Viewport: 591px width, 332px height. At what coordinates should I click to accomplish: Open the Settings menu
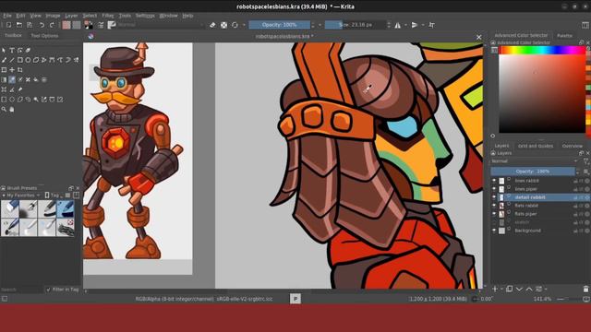pyautogui.click(x=145, y=16)
